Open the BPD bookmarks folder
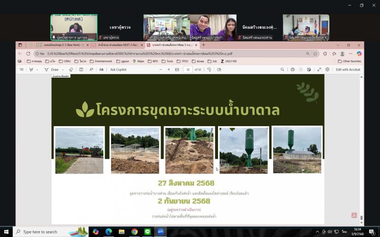Image resolution: width=380 pixels, height=237 pixels. pos(153,62)
